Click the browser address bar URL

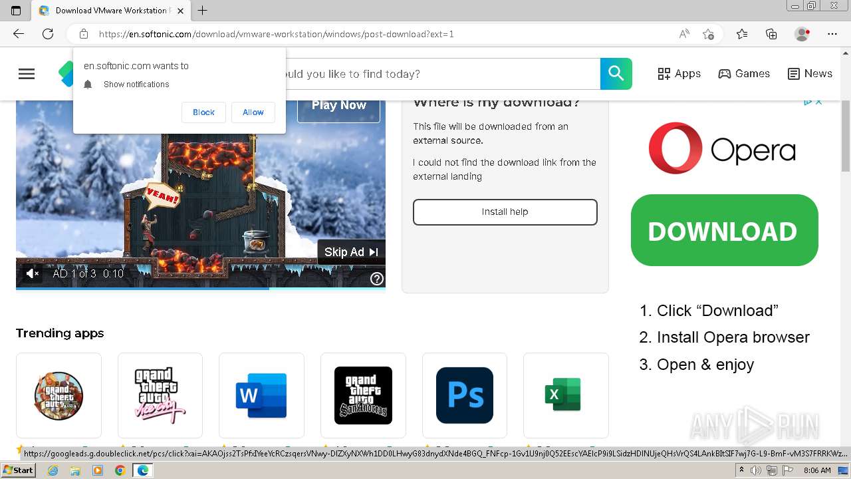pyautogui.click(x=277, y=34)
